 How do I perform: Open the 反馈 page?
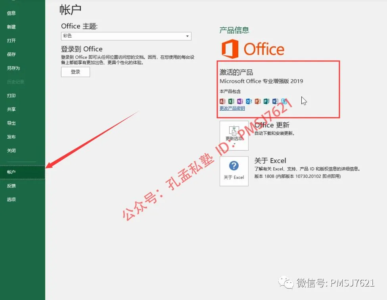[x=11, y=186]
